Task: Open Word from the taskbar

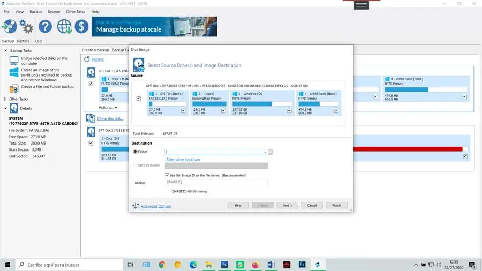Action: 271,265
